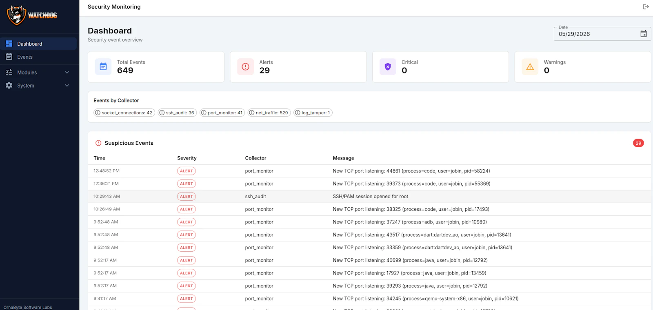The image size is (653, 310).
Task: Open the calendar picker icon in Date field
Action: tap(644, 34)
